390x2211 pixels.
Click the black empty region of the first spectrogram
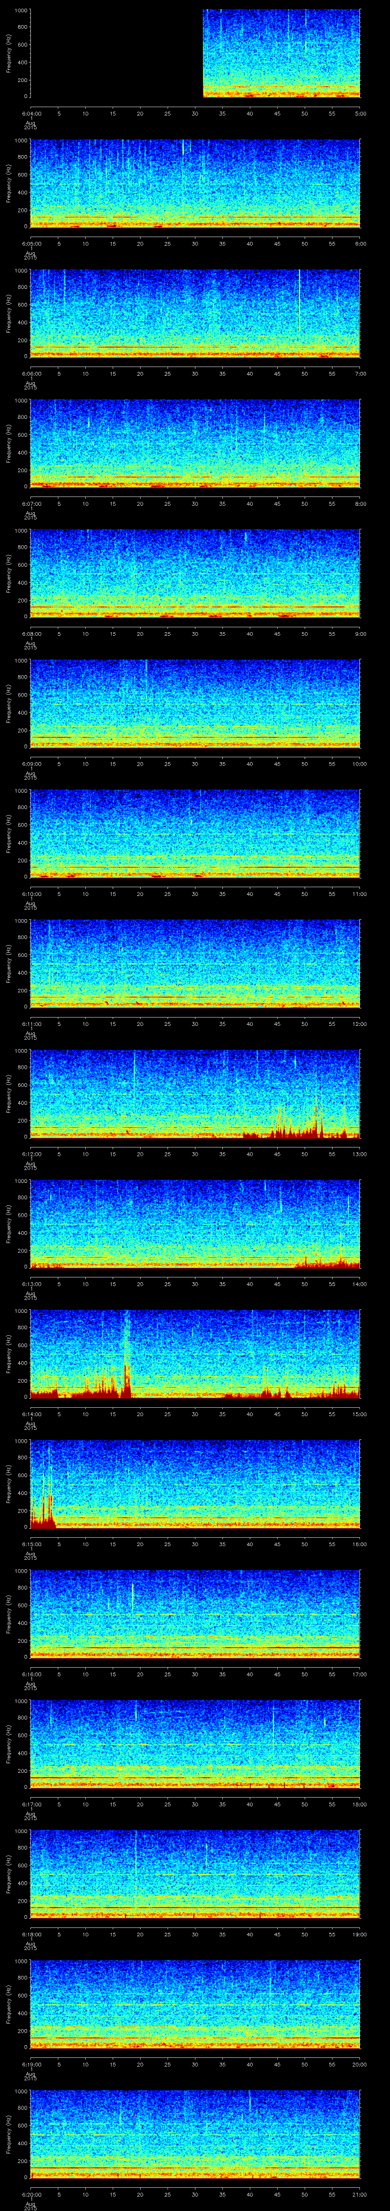[x=116, y=53]
